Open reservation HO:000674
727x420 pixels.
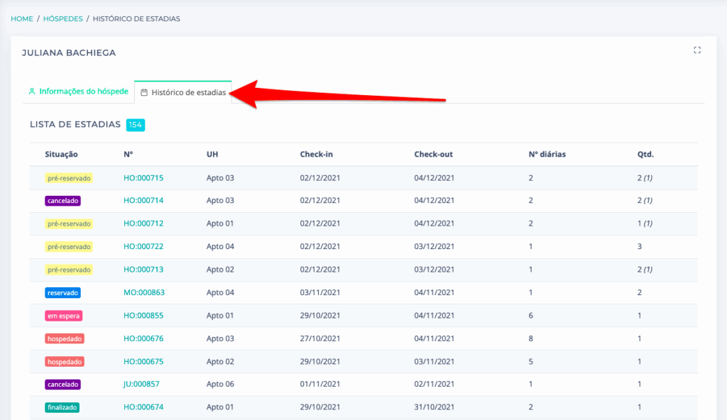coord(143,407)
